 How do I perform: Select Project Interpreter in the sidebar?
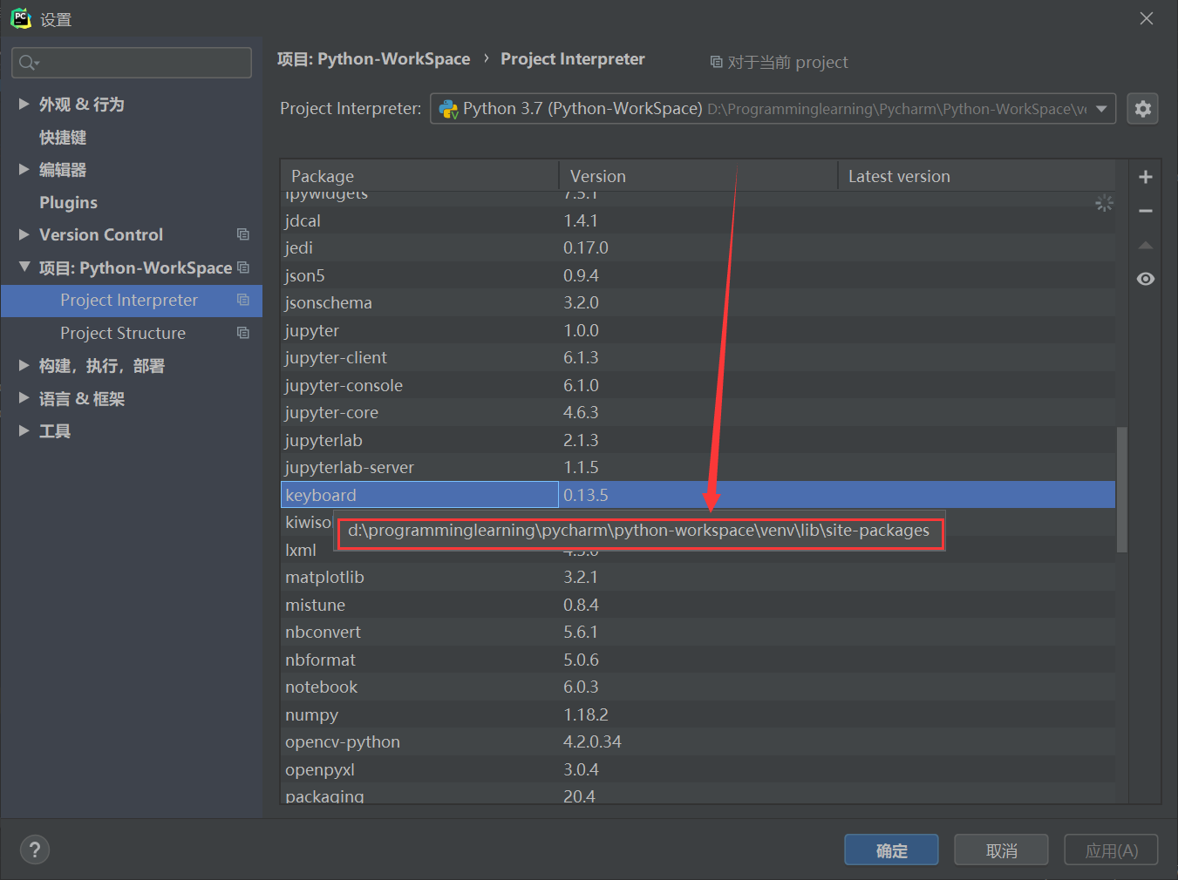tap(132, 300)
